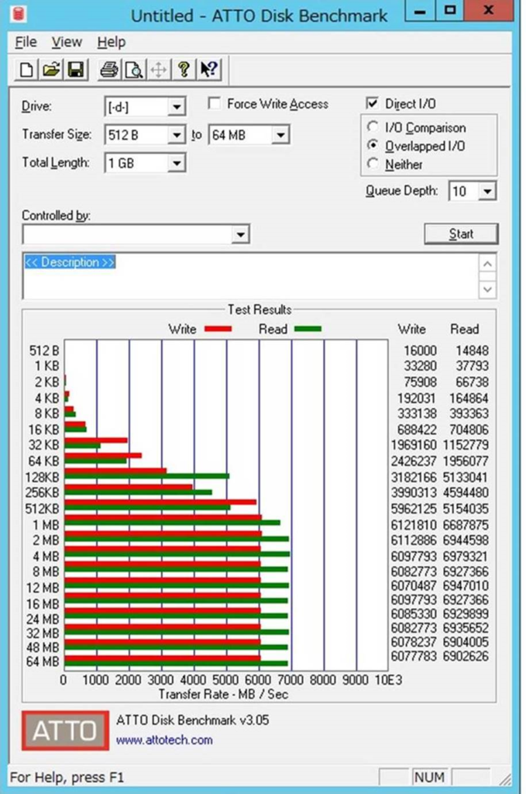Click the write value 6121810

click(413, 525)
